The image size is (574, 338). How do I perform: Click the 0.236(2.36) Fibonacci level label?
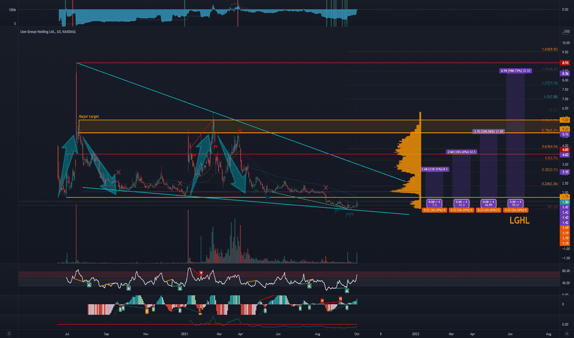pos(550,184)
